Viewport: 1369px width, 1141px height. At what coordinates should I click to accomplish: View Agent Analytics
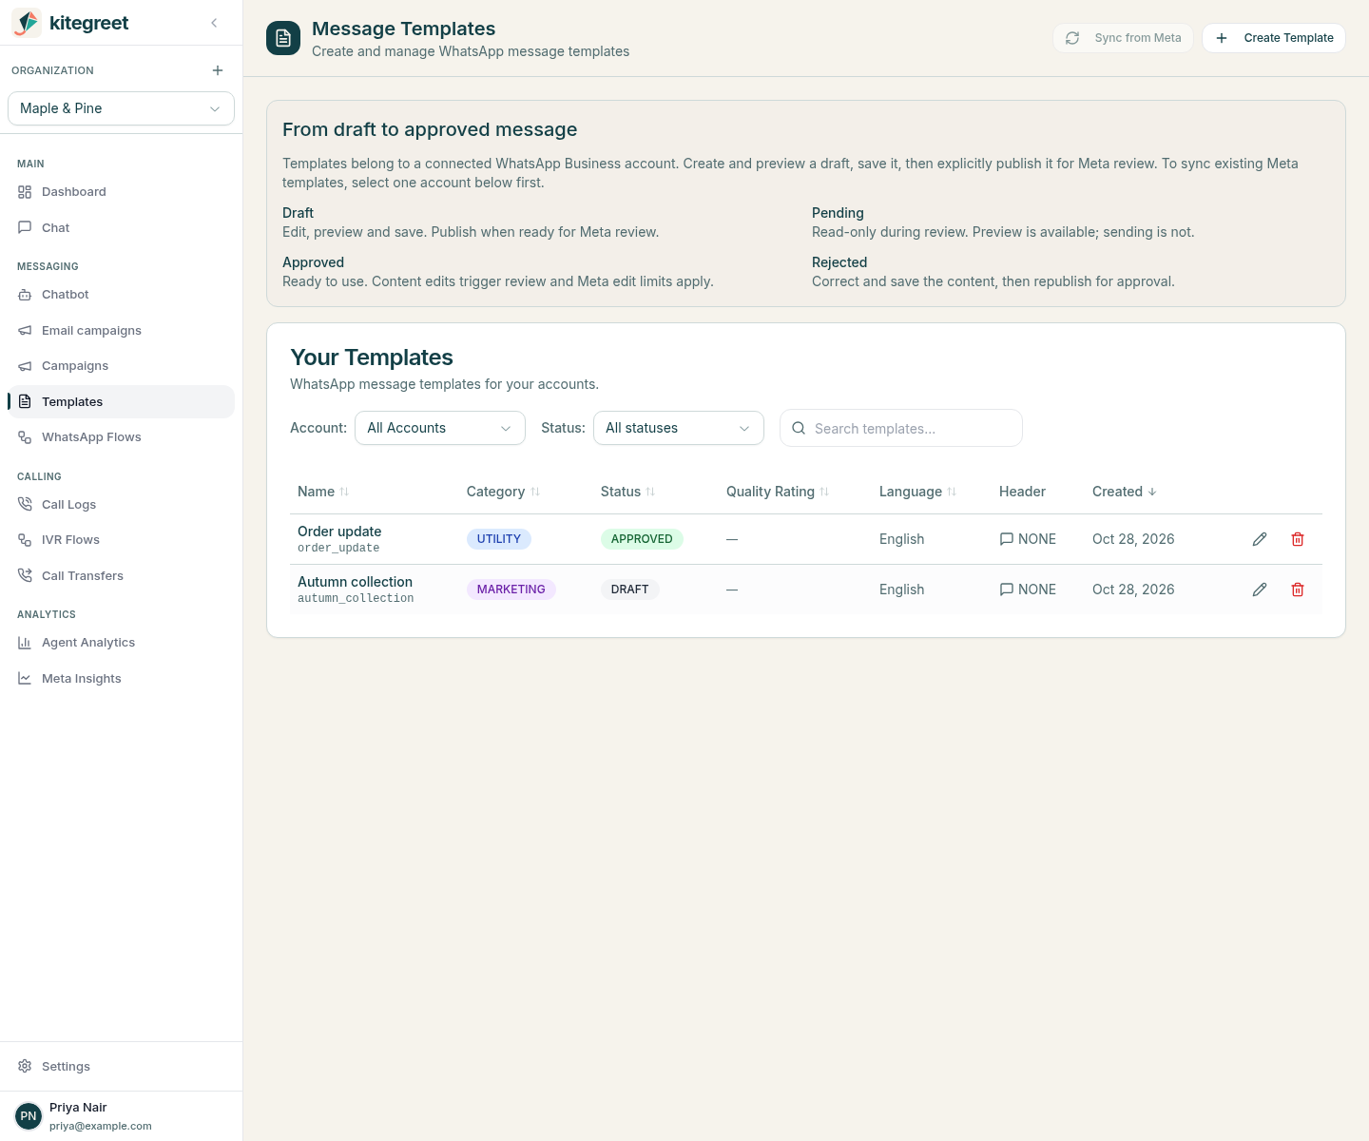tap(121, 643)
